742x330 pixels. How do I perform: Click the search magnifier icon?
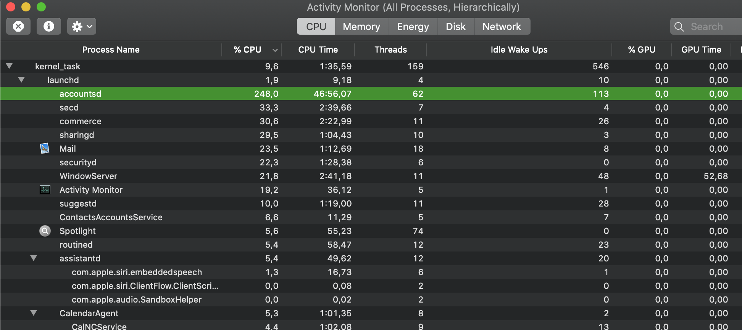tap(679, 27)
